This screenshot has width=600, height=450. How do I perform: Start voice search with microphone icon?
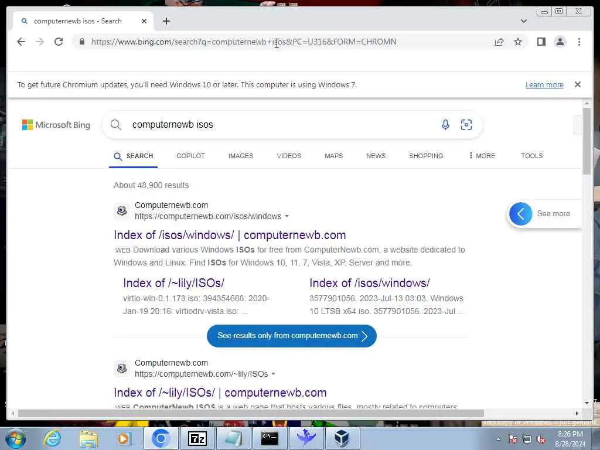click(x=445, y=124)
